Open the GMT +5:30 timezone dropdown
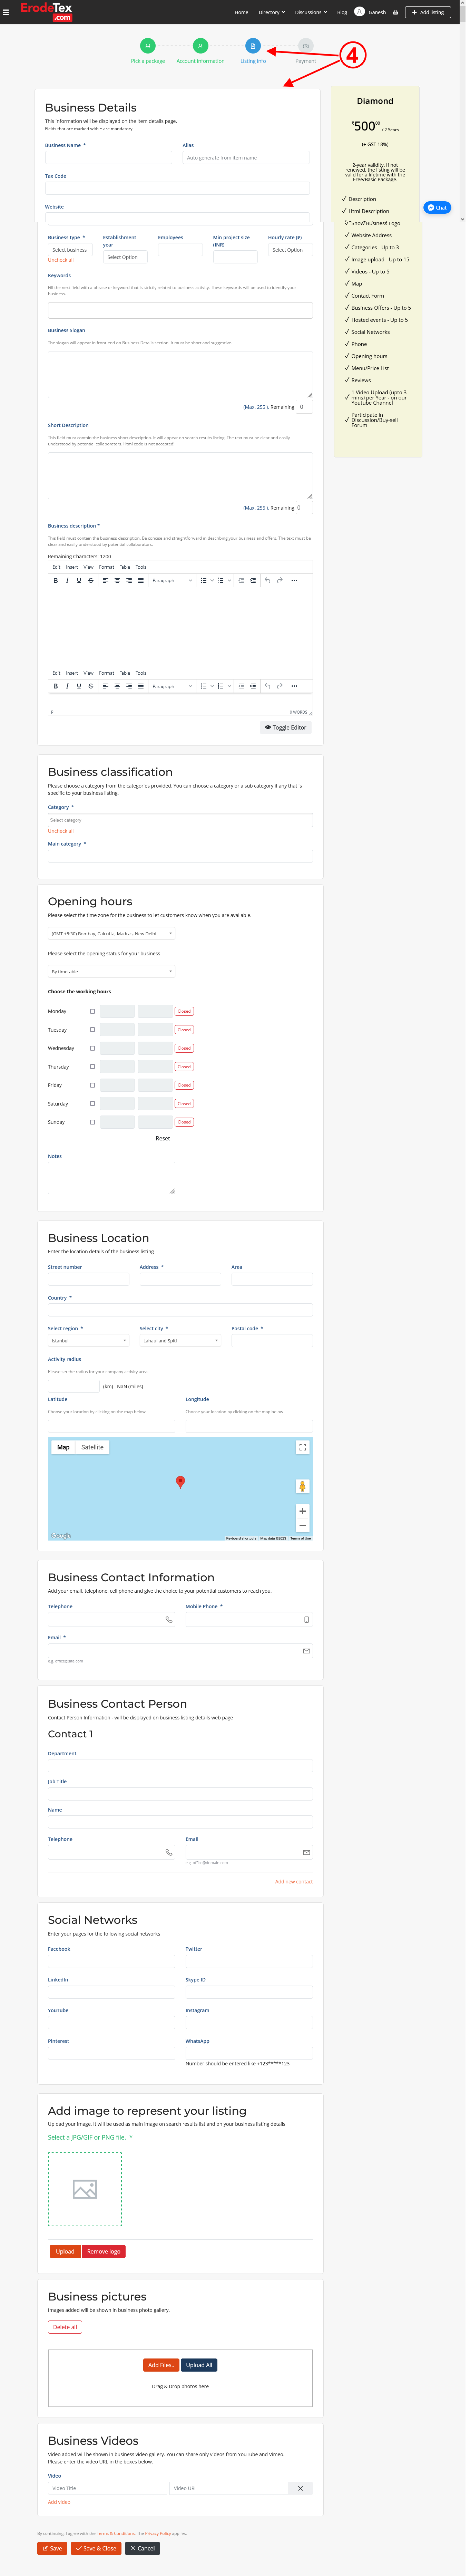Screen dimensions: 470x2576 pyautogui.click(x=111, y=933)
